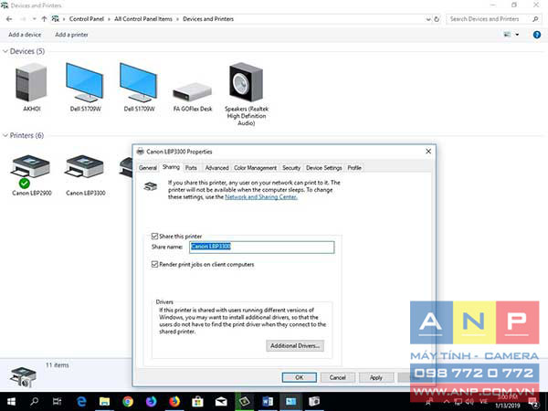This screenshot has height=411, width=548.
Task: Select the AKHOI computer device icon
Action: [31, 83]
